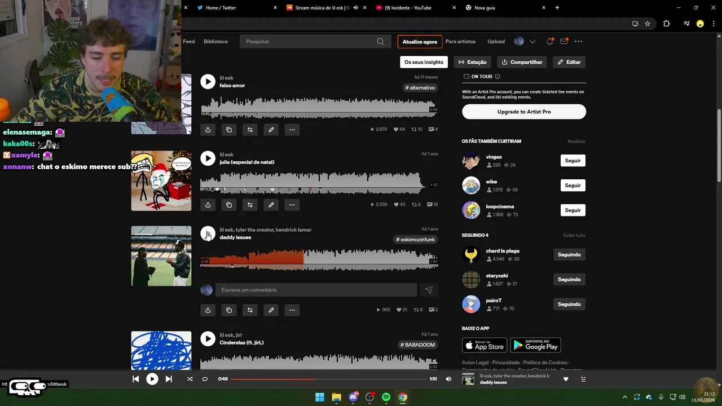Screen dimensions: 722x406
Task: Repost the falso amor track
Action: pos(250,130)
